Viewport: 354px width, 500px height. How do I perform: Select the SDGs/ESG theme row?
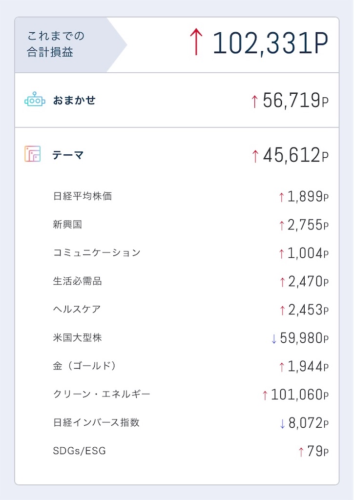coord(191,451)
